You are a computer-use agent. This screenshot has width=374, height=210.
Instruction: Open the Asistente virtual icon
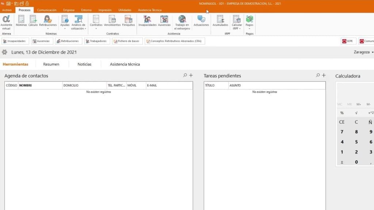click(x=6, y=22)
